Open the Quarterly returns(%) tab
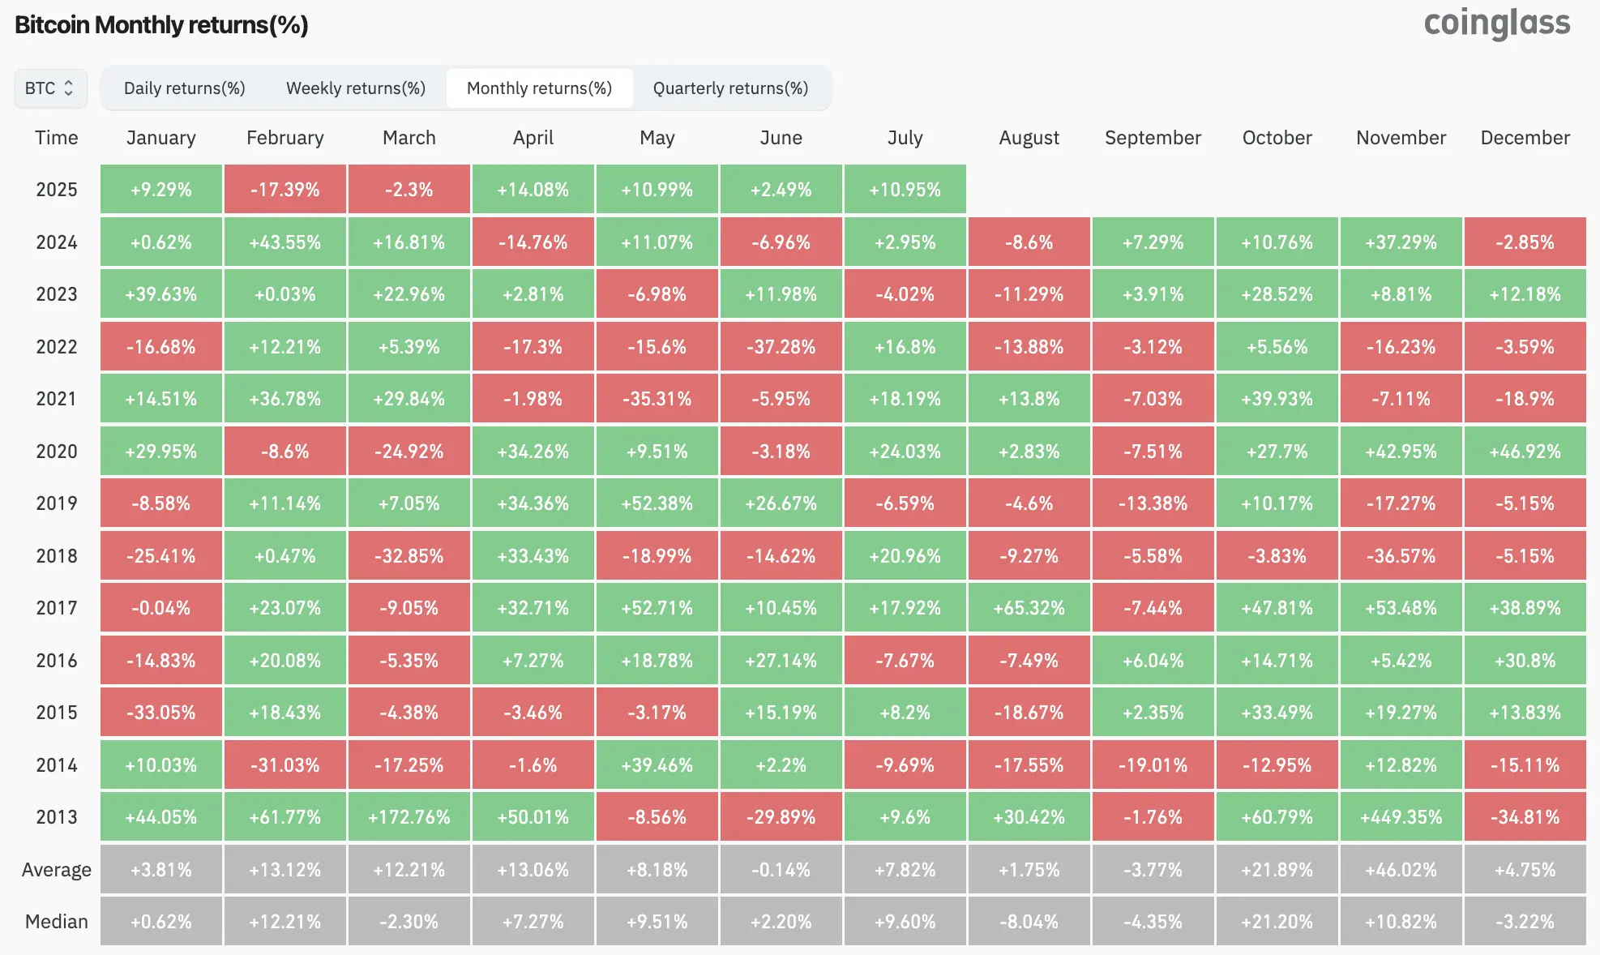The width and height of the screenshot is (1600, 955). (730, 88)
